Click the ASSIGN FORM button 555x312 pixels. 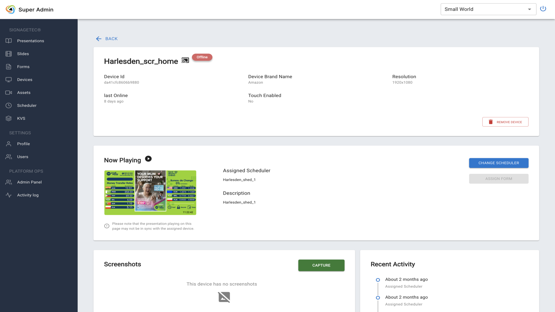coord(499,179)
